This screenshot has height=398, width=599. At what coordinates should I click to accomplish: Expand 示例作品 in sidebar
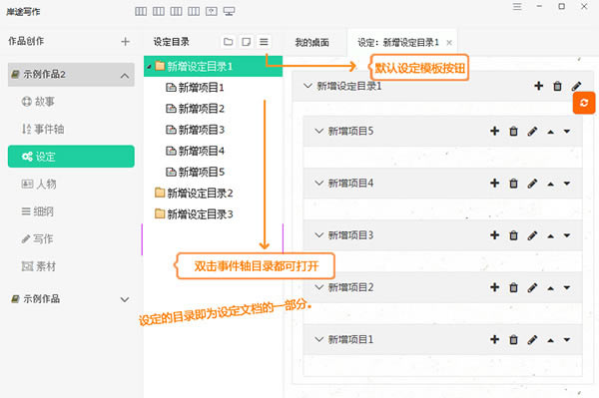pyautogui.click(x=125, y=299)
